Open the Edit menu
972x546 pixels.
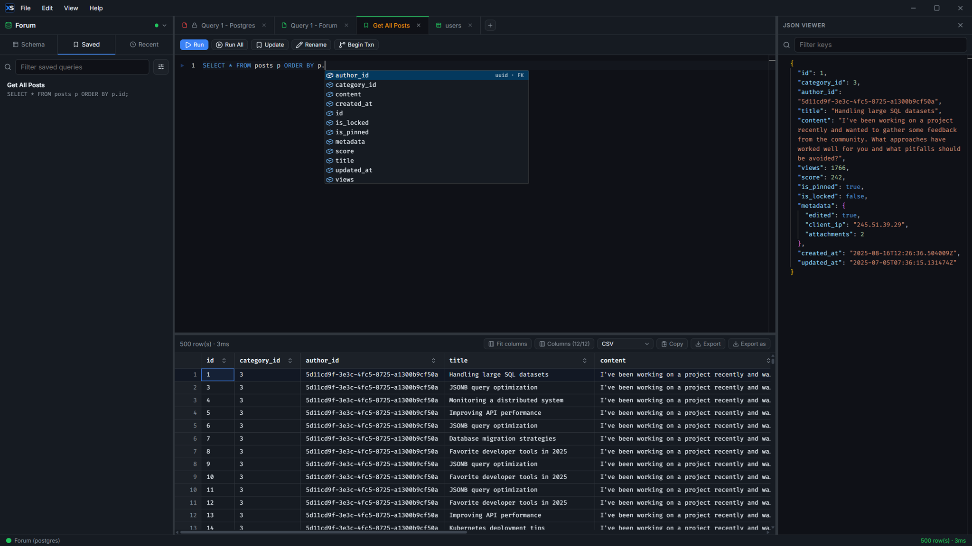[x=47, y=8]
